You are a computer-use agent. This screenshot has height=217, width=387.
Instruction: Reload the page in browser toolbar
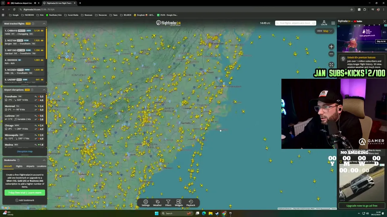[14, 9]
